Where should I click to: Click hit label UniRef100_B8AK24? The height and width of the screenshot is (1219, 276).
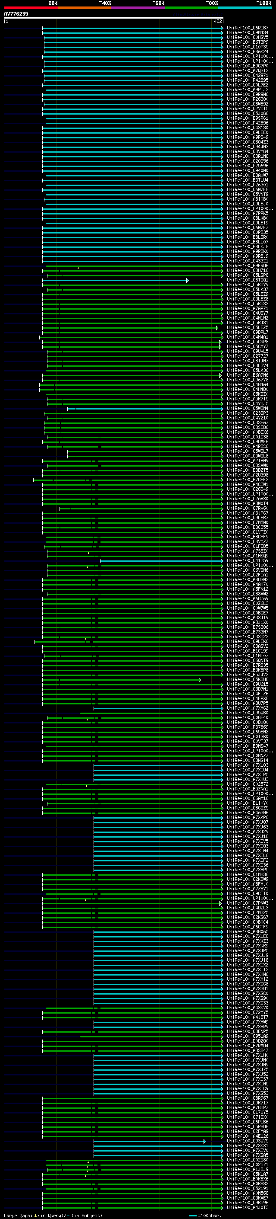[248, 51]
